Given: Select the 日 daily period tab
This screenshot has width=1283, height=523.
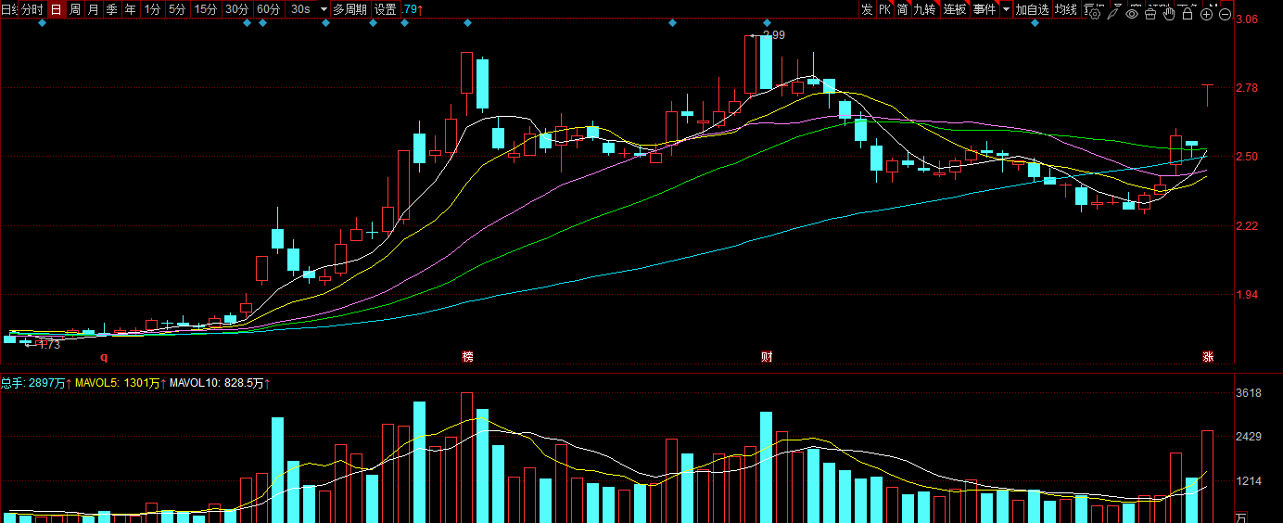Looking at the screenshot, I should pos(57,9).
